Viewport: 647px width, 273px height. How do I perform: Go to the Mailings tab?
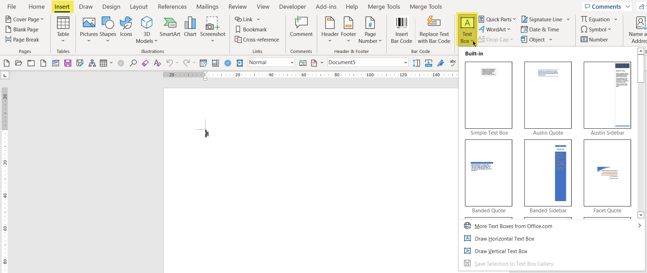207,7
